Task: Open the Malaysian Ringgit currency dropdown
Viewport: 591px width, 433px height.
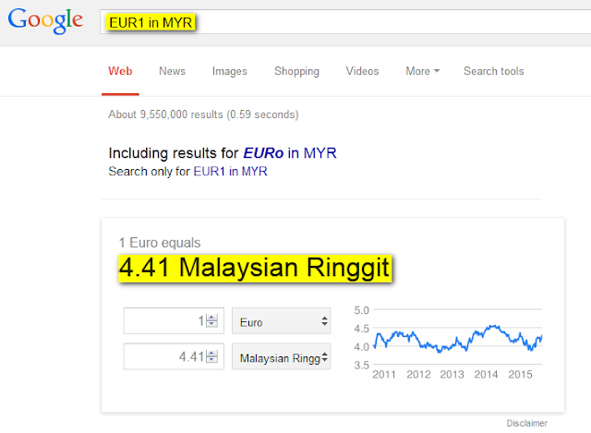Action: pos(281,356)
